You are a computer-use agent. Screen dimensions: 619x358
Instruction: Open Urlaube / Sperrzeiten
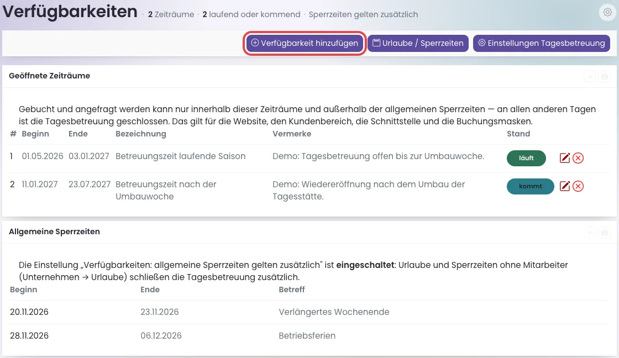pyautogui.click(x=418, y=43)
